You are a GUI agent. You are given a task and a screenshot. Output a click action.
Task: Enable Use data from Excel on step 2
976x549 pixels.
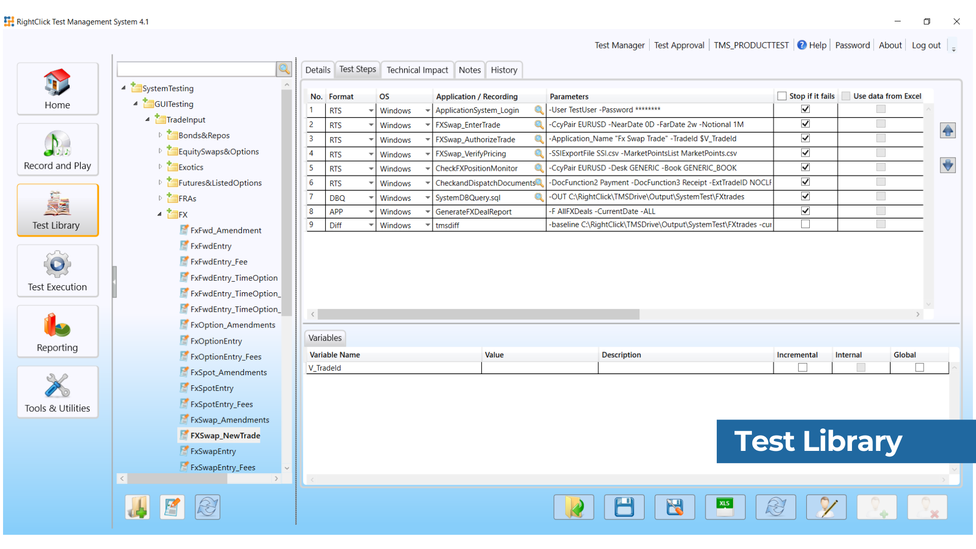880,123
